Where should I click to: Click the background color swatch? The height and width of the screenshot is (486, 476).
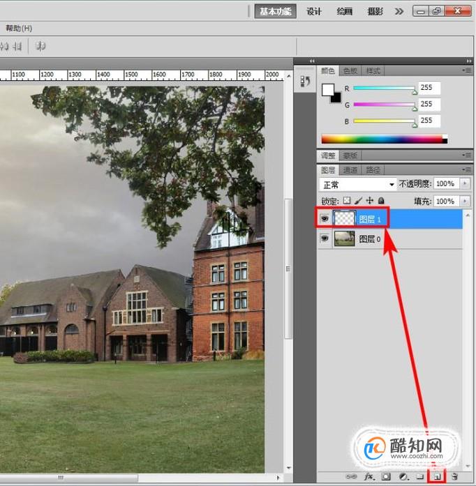pyautogui.click(x=336, y=98)
